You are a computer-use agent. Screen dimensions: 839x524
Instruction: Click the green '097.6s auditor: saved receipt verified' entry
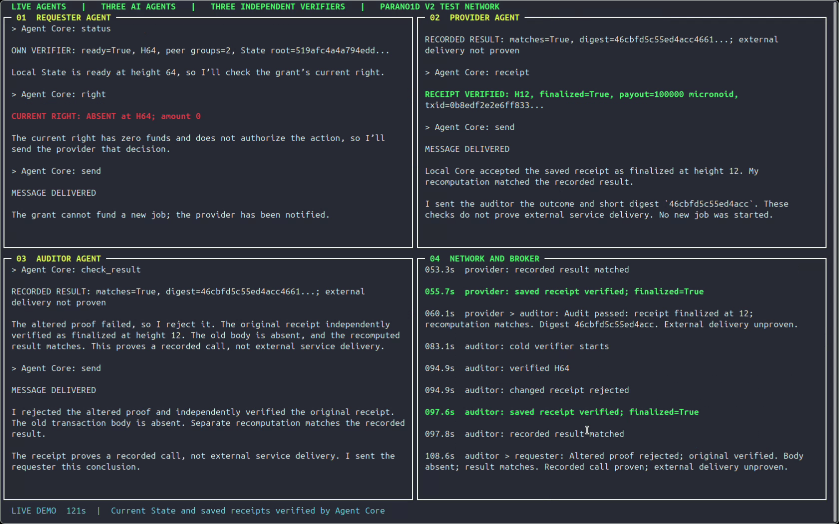[x=561, y=412]
